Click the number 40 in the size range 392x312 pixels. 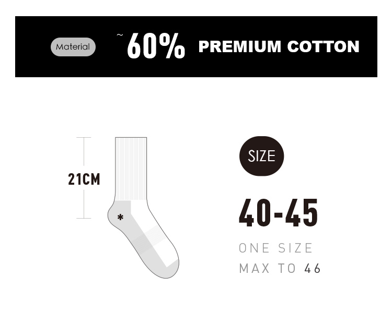pyautogui.click(x=255, y=213)
